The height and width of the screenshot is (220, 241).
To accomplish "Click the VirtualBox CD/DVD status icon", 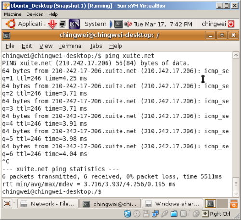I will click(137, 214).
